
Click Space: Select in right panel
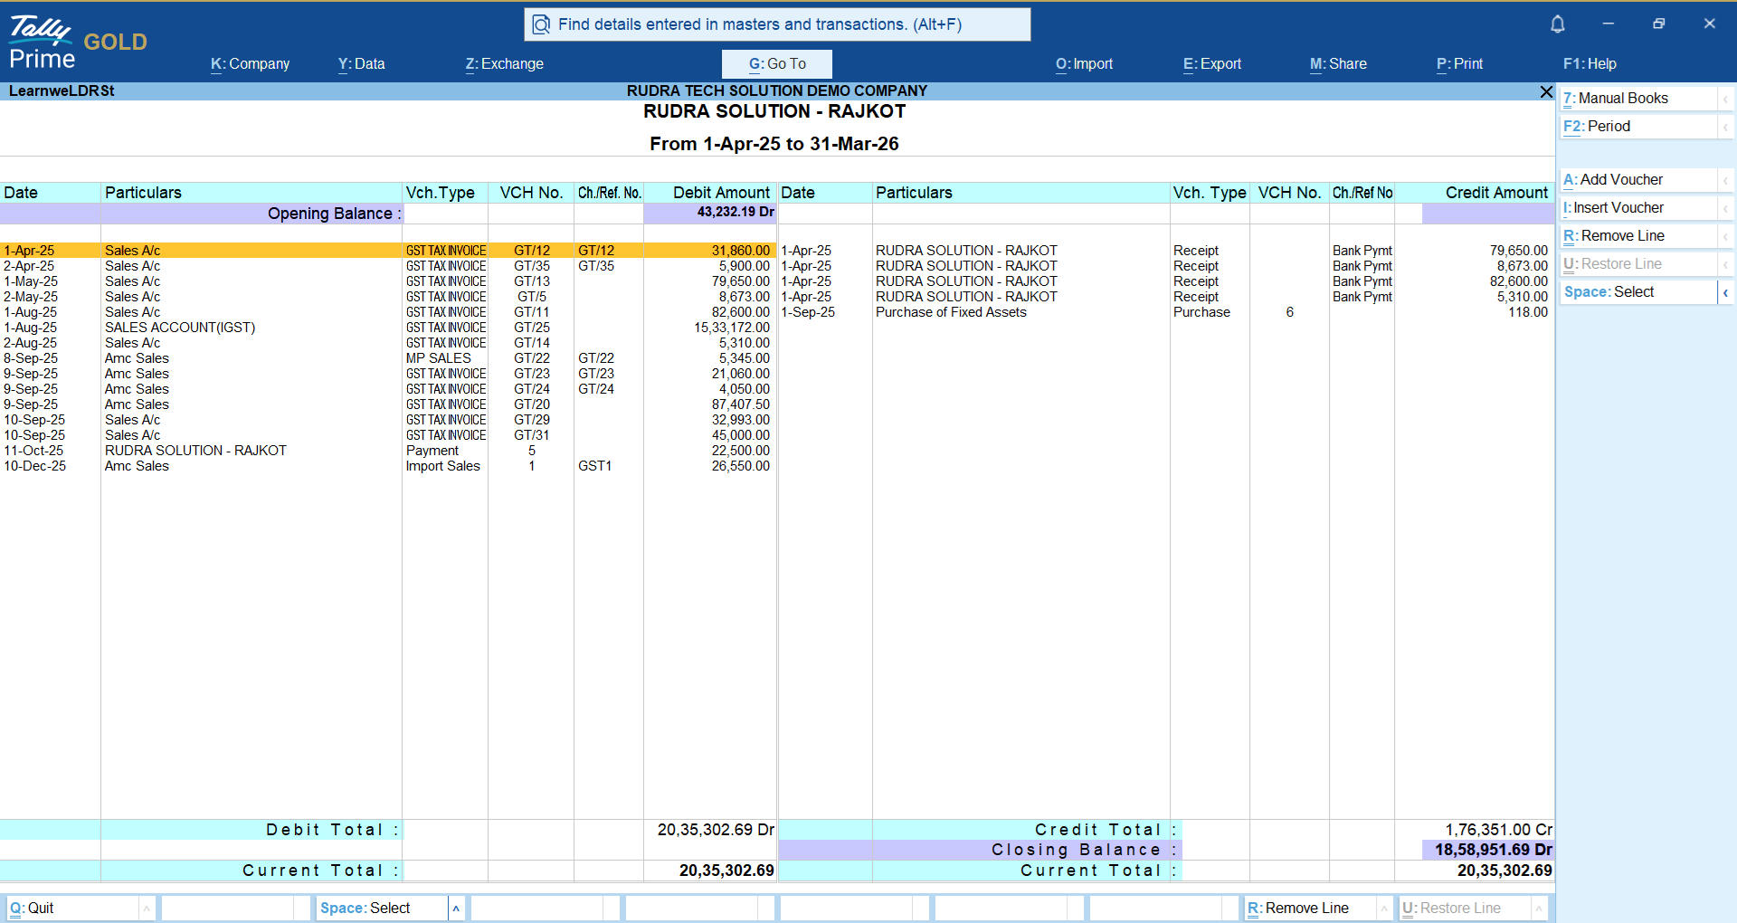1638,292
